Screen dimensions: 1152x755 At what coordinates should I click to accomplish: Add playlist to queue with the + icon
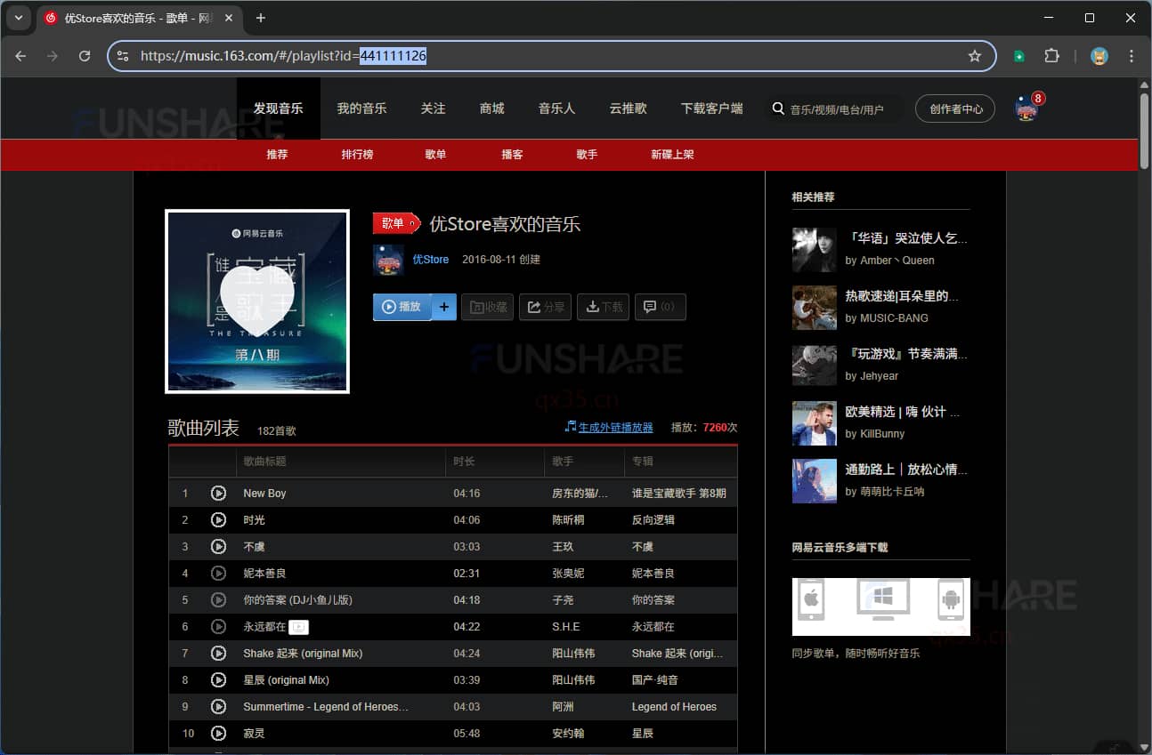[443, 306]
